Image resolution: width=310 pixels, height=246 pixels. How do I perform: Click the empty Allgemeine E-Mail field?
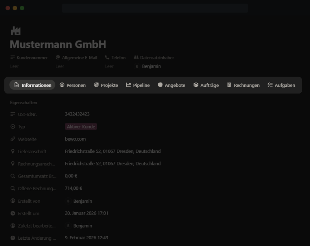[x=60, y=66]
